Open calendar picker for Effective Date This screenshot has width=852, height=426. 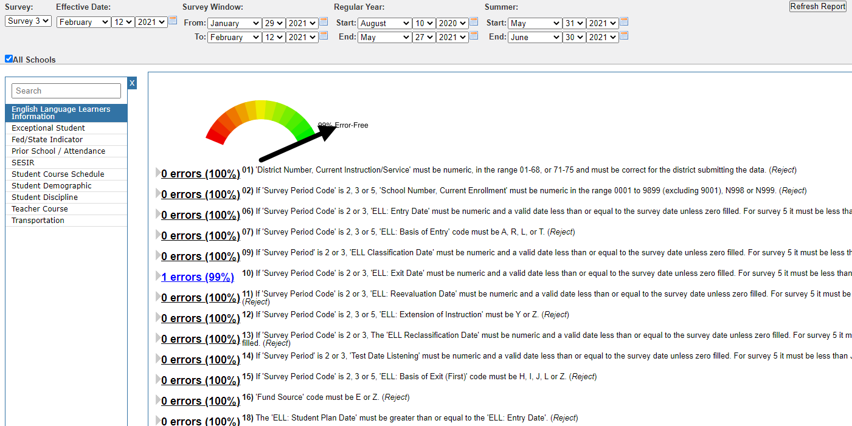pyautogui.click(x=173, y=21)
